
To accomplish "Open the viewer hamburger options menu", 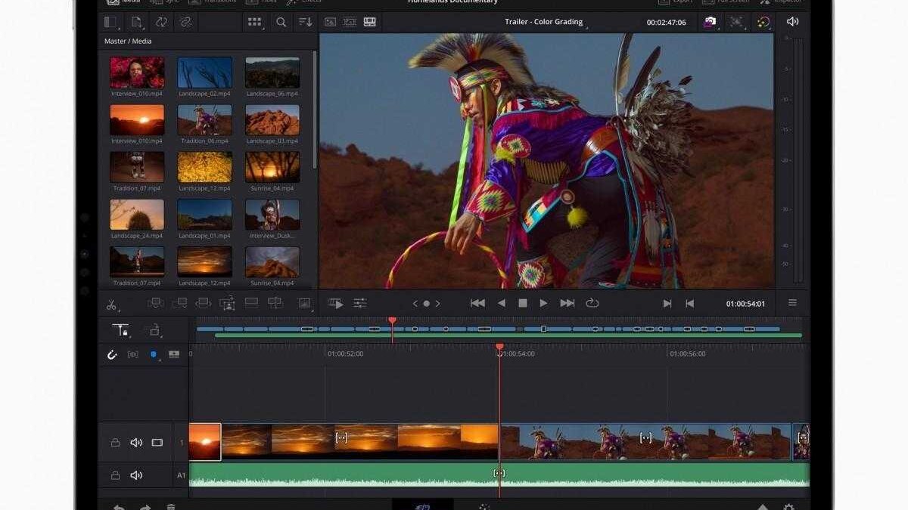I will tap(792, 303).
